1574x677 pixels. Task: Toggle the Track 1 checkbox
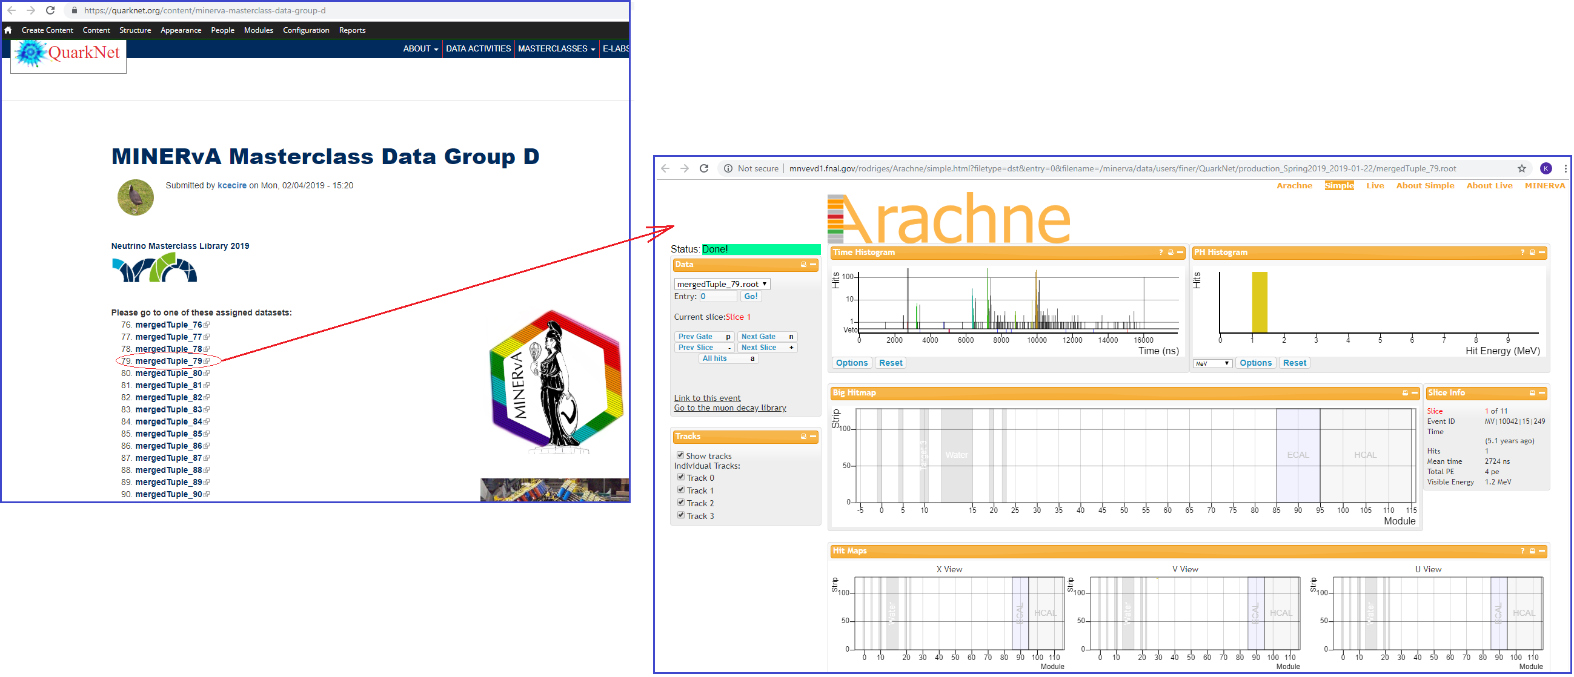(x=681, y=490)
